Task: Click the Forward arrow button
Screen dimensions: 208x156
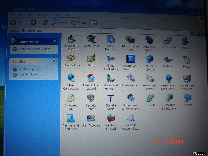Action: point(33,22)
